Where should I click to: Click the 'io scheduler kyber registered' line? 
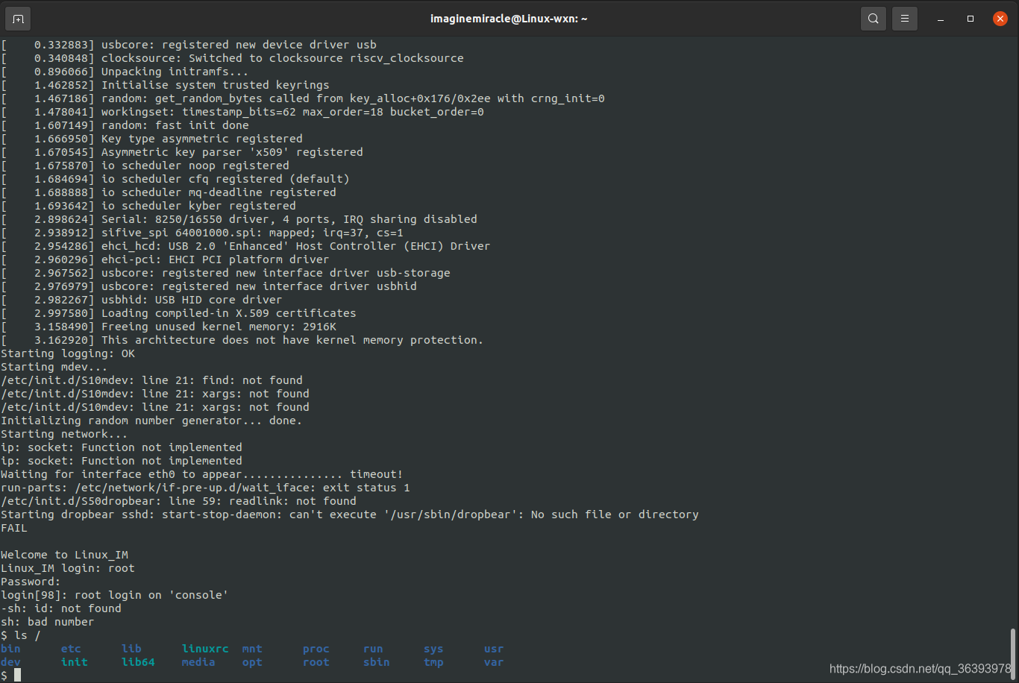tap(148, 206)
